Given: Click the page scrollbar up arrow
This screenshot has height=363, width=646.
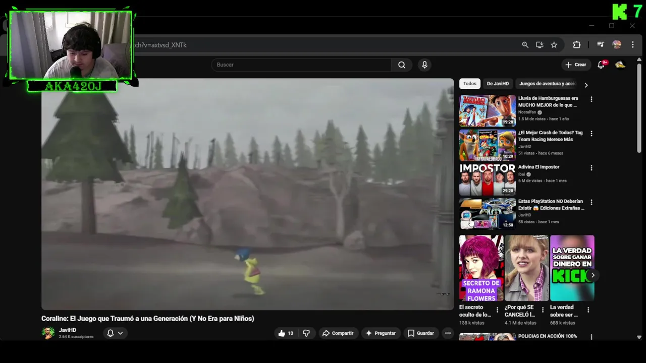Looking at the screenshot, I should point(639,60).
